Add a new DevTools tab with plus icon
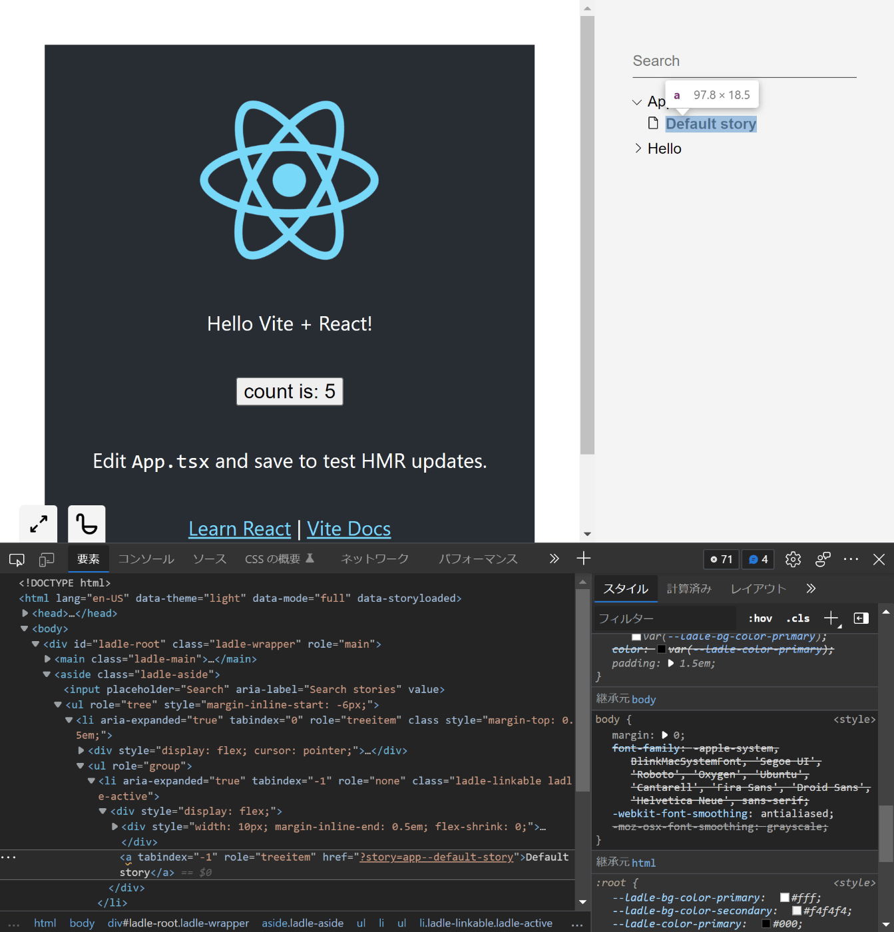 click(x=583, y=559)
